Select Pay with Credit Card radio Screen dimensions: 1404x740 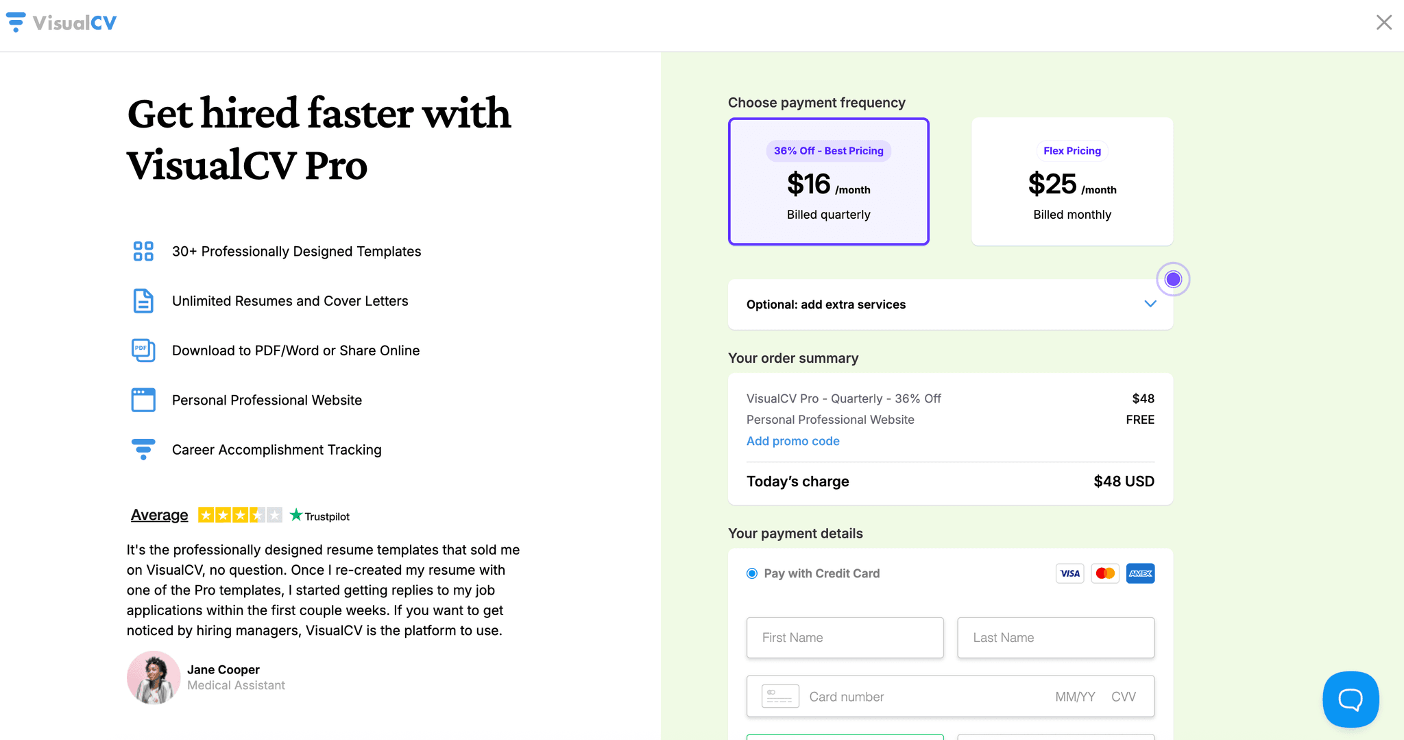(752, 573)
